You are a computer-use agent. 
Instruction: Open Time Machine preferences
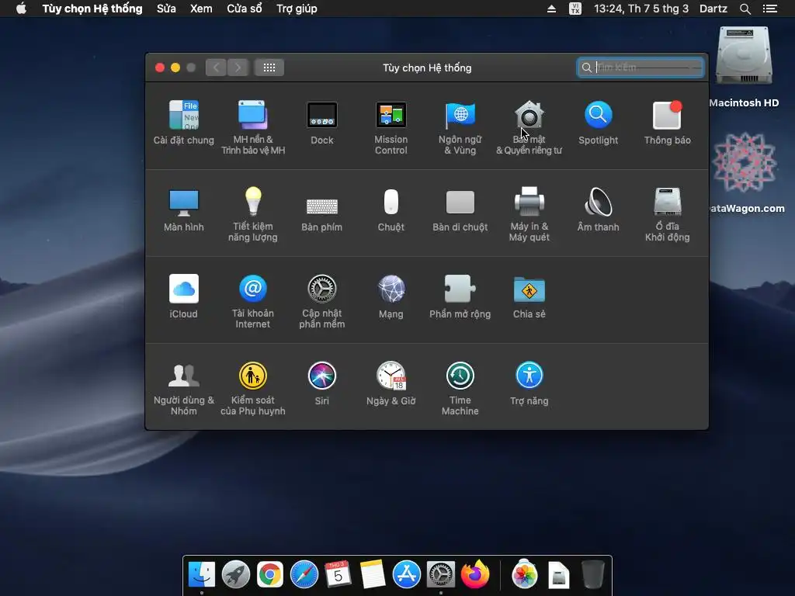click(x=460, y=388)
